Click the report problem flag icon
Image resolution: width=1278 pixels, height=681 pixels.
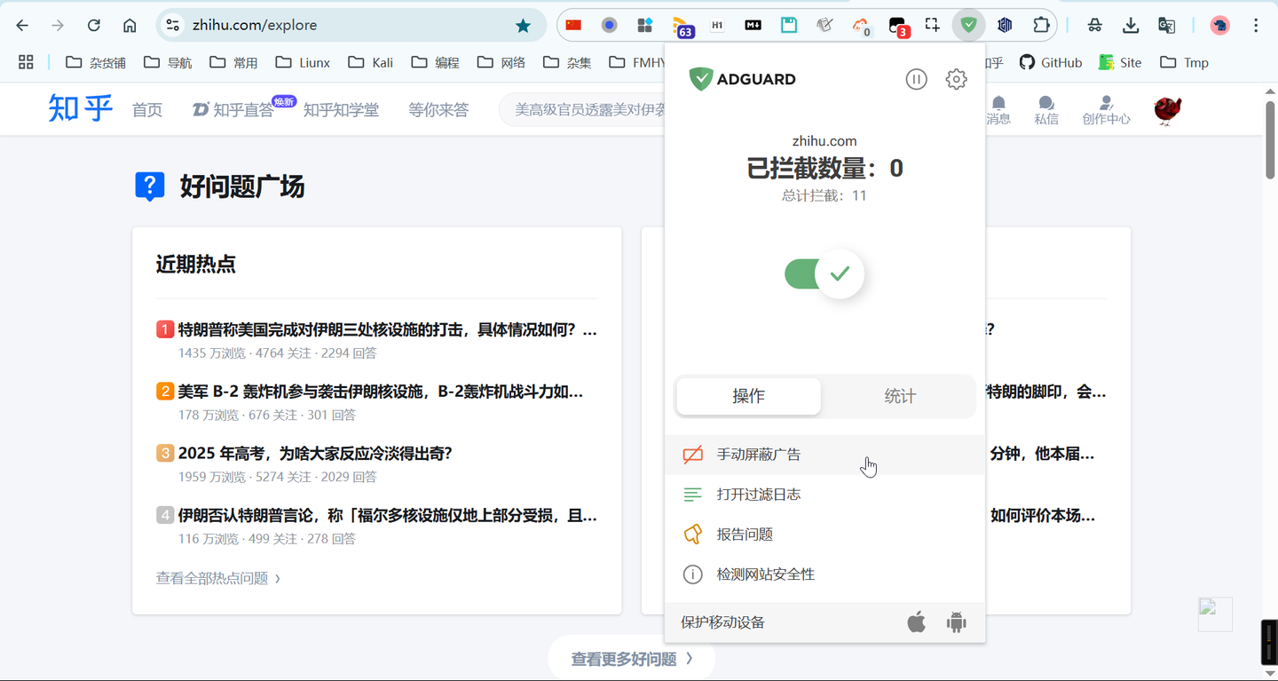point(693,534)
